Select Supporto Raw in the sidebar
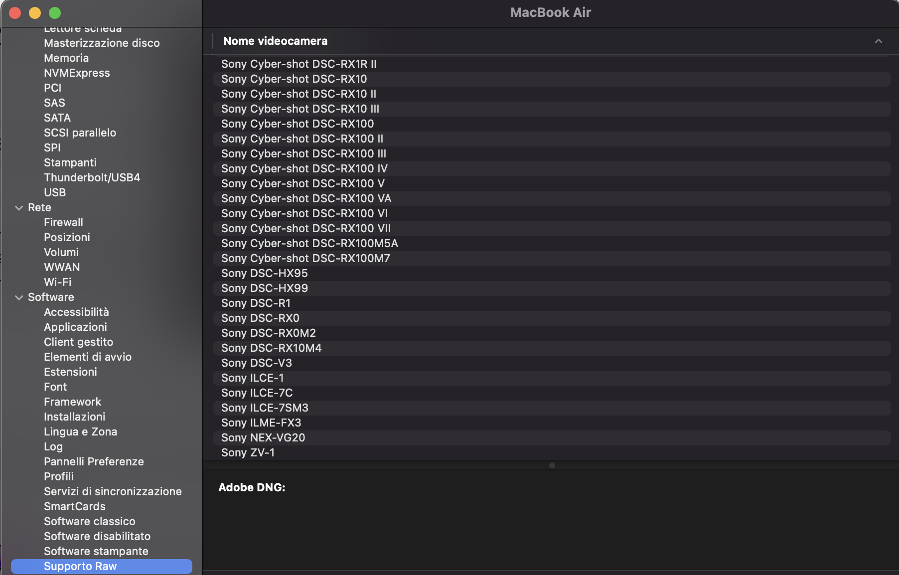The width and height of the screenshot is (899, 575). (102, 567)
